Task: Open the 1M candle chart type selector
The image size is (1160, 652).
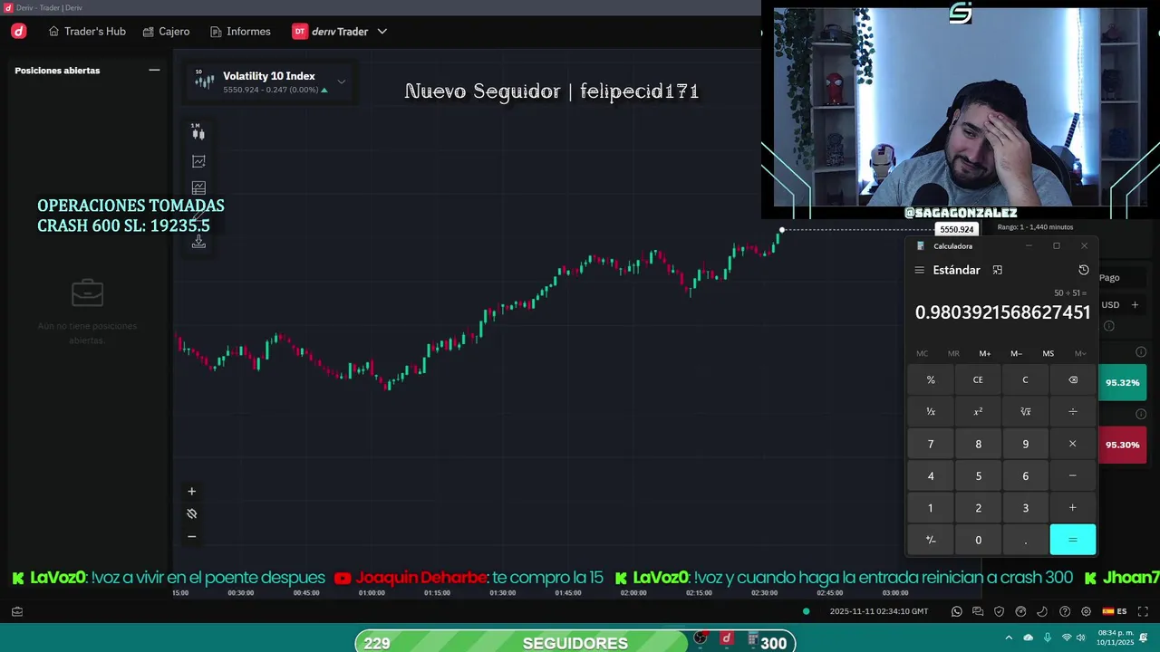Action: (198, 132)
